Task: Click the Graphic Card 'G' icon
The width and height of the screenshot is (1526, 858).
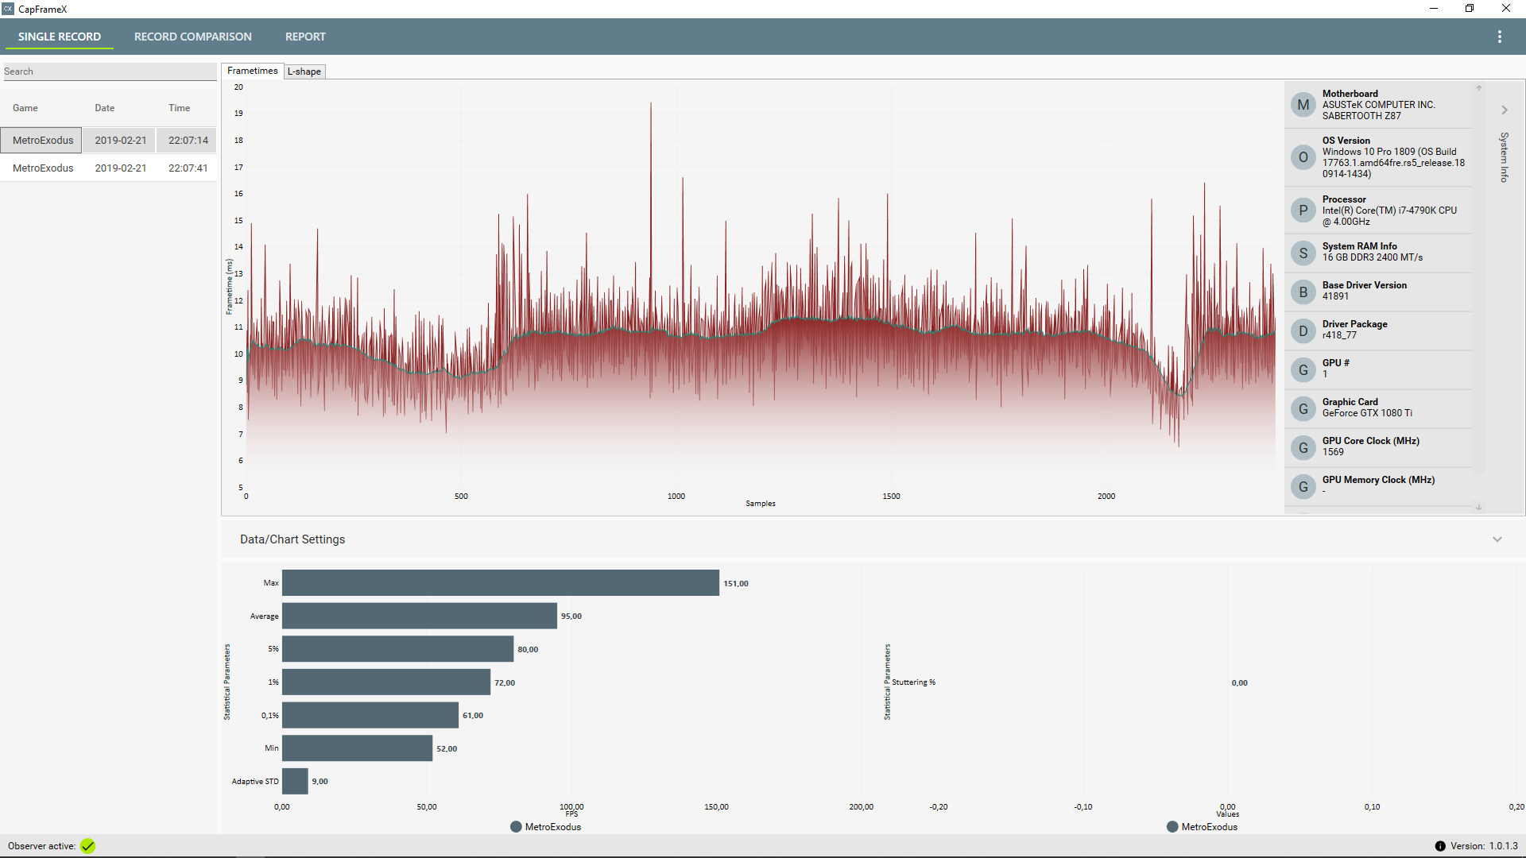Action: pyautogui.click(x=1303, y=409)
